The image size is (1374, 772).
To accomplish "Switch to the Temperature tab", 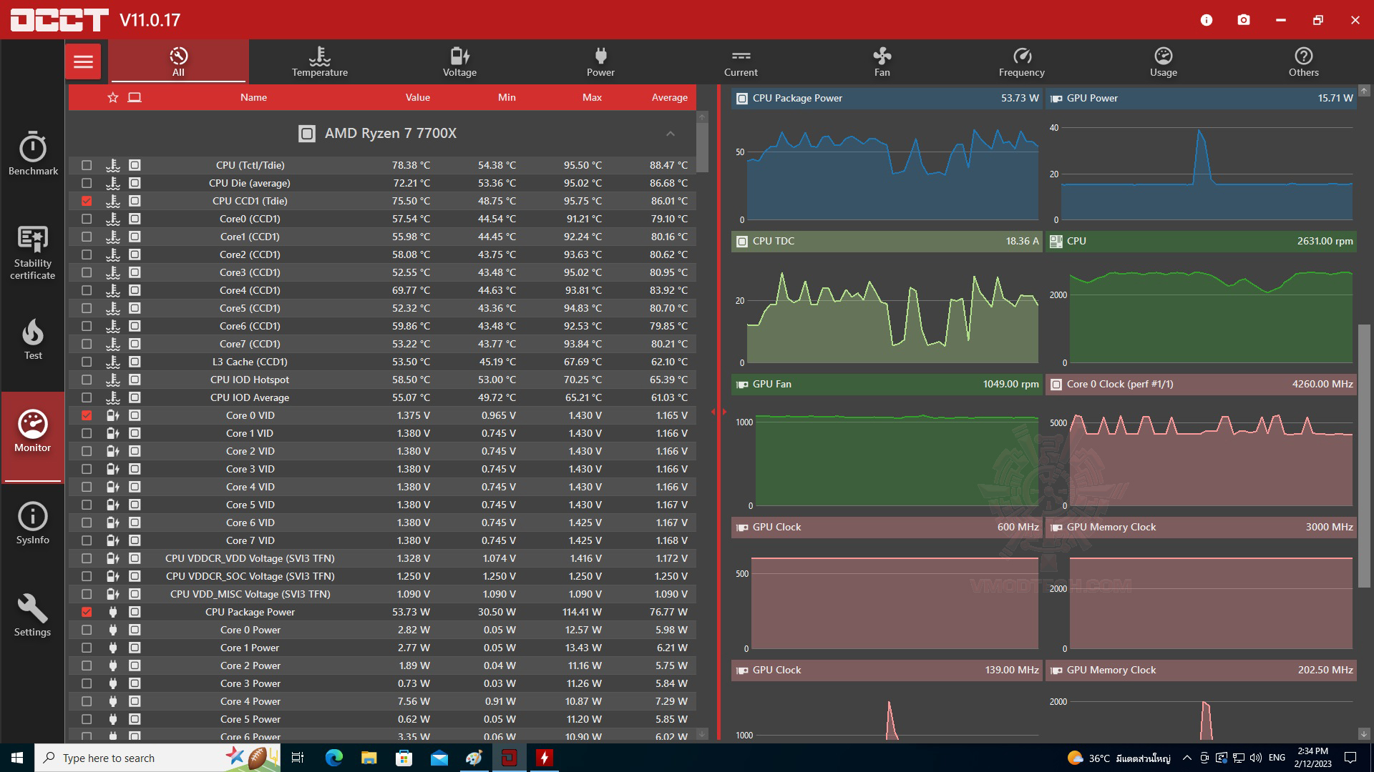I will [319, 61].
